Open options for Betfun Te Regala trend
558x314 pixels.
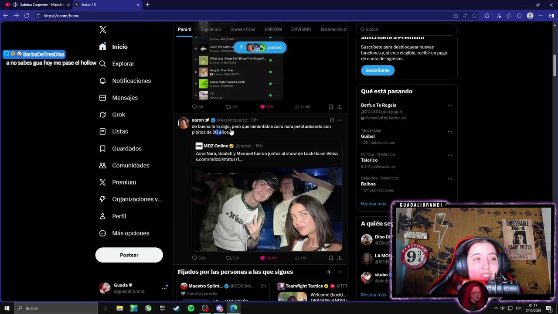pyautogui.click(x=450, y=105)
